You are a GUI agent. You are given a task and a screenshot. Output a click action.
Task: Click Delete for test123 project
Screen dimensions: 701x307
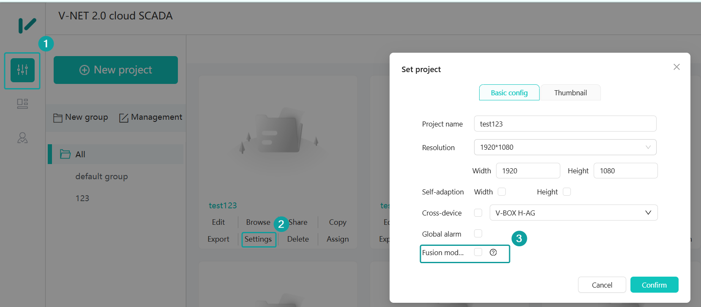click(x=298, y=239)
